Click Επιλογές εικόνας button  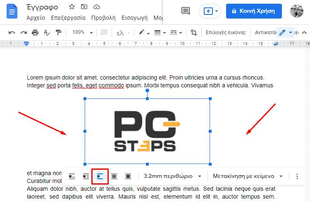pyautogui.click(x=226, y=32)
